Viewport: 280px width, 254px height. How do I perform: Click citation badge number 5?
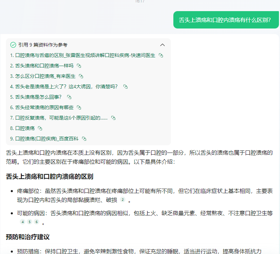pyautogui.click(x=30, y=222)
